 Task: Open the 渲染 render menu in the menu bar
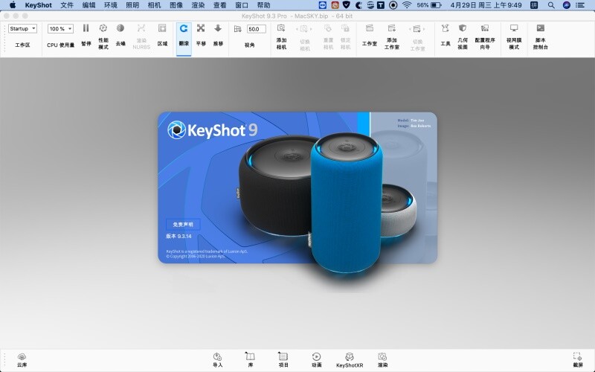click(x=198, y=5)
